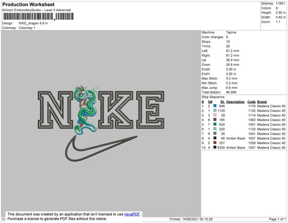This screenshot has width=288, height=223.
Task: Select the Max Stitch value 9.2 mm
Action: [231, 78]
